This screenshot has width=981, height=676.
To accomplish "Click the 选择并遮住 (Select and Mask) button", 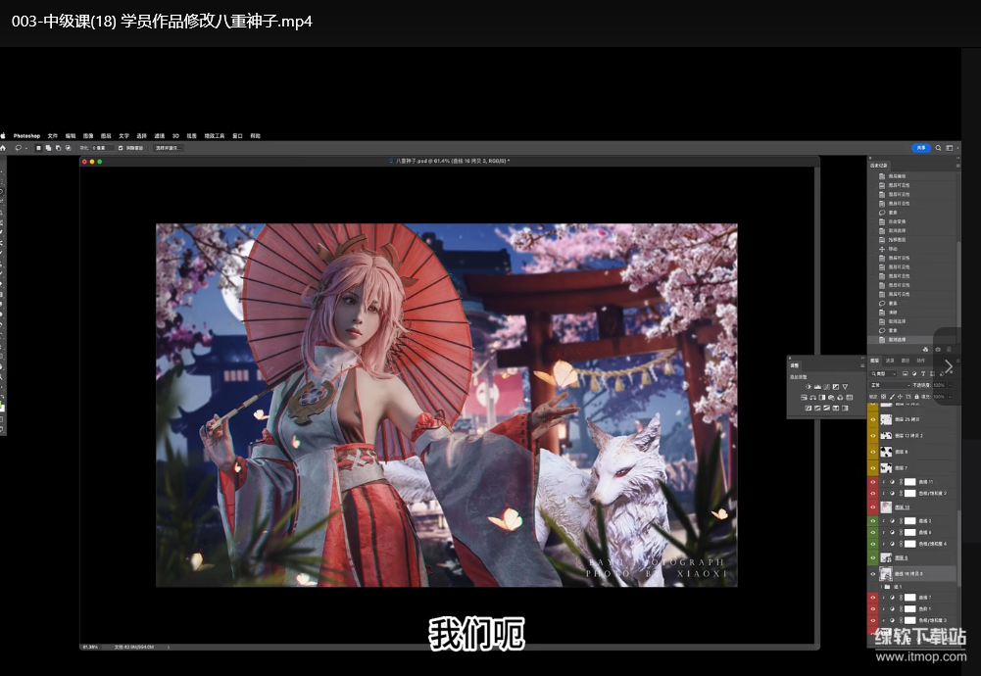I will (169, 148).
